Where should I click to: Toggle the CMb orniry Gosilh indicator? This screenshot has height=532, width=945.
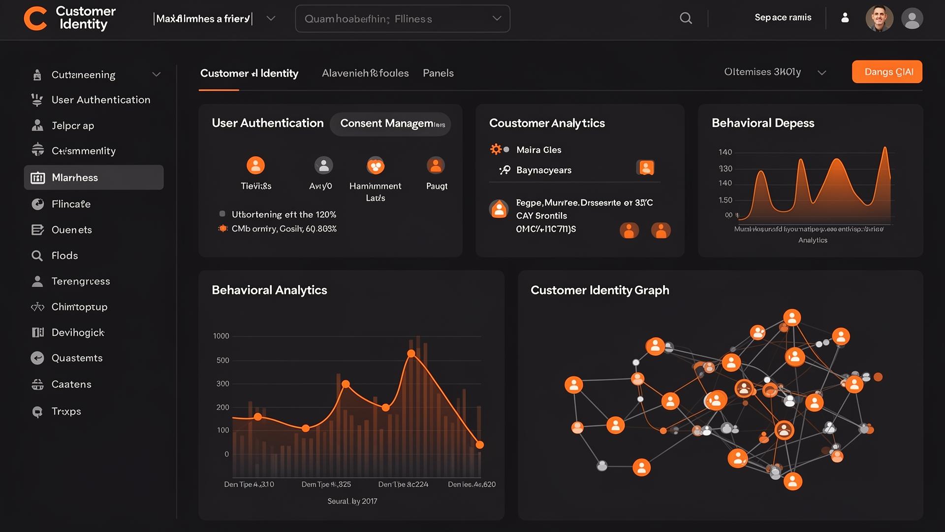(x=222, y=229)
